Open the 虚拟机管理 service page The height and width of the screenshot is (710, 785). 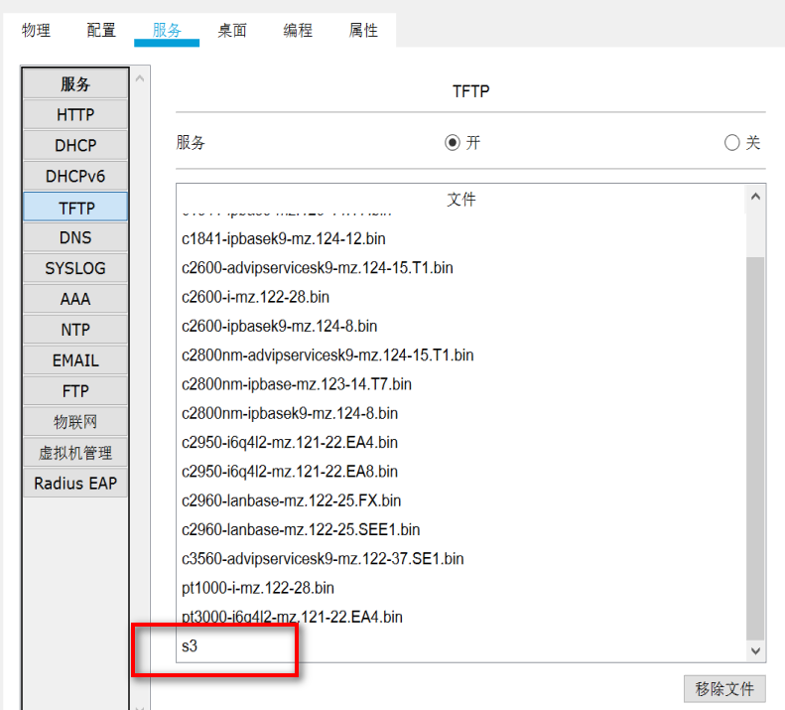75,453
